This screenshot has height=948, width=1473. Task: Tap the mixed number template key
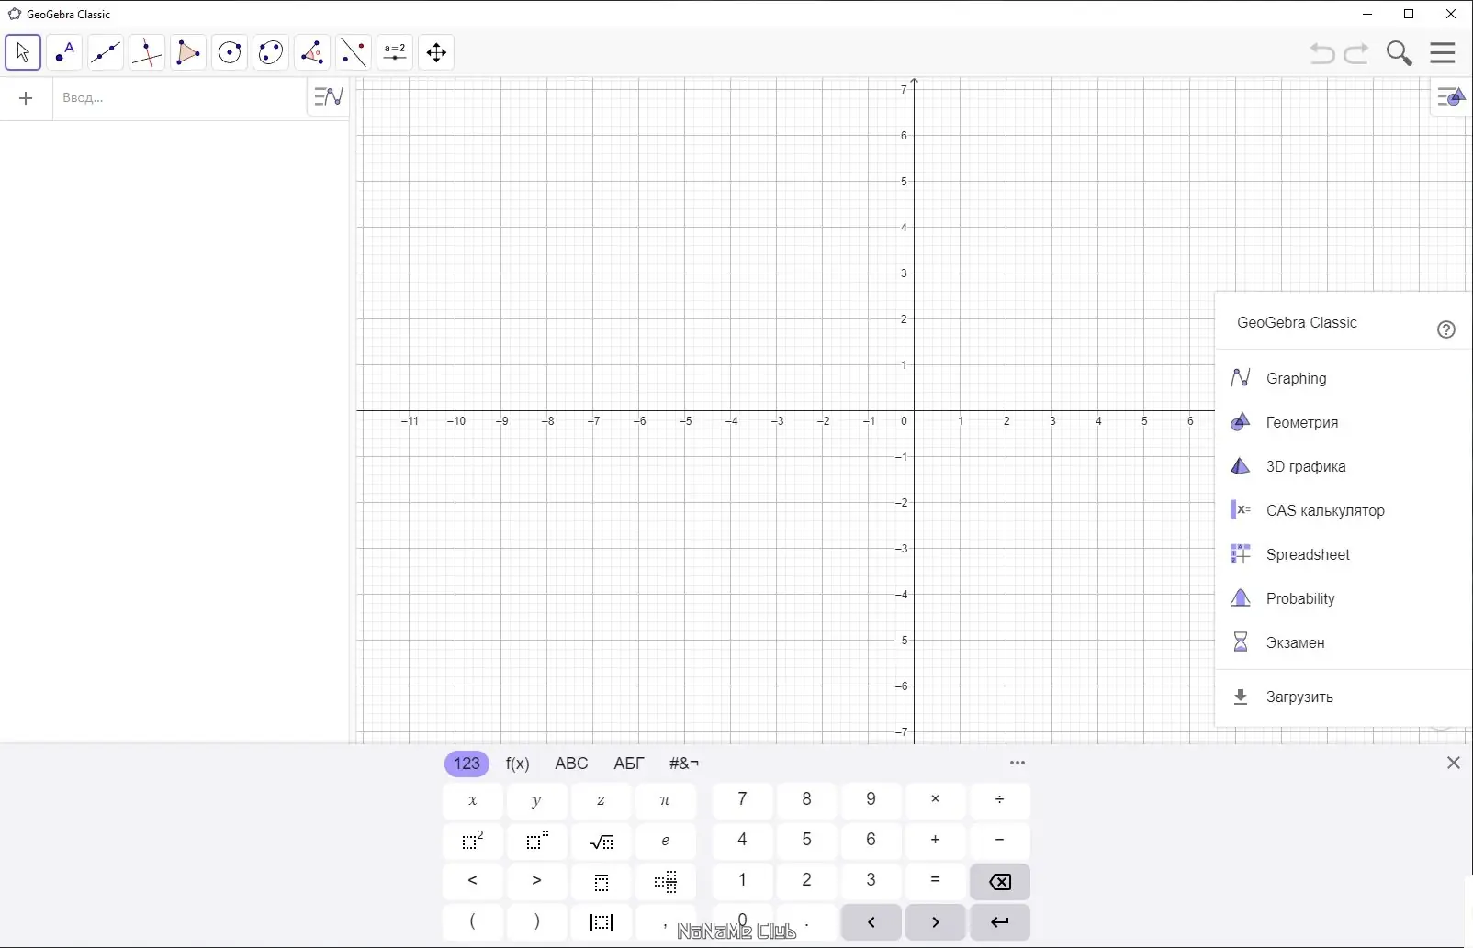click(666, 881)
